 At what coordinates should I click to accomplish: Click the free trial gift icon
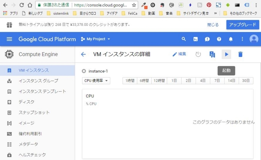[9, 25]
